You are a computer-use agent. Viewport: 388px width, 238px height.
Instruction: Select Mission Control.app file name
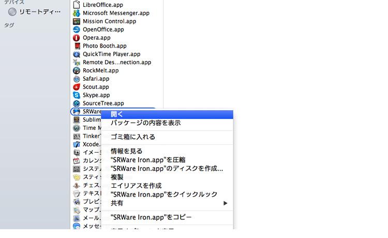click(x=109, y=21)
